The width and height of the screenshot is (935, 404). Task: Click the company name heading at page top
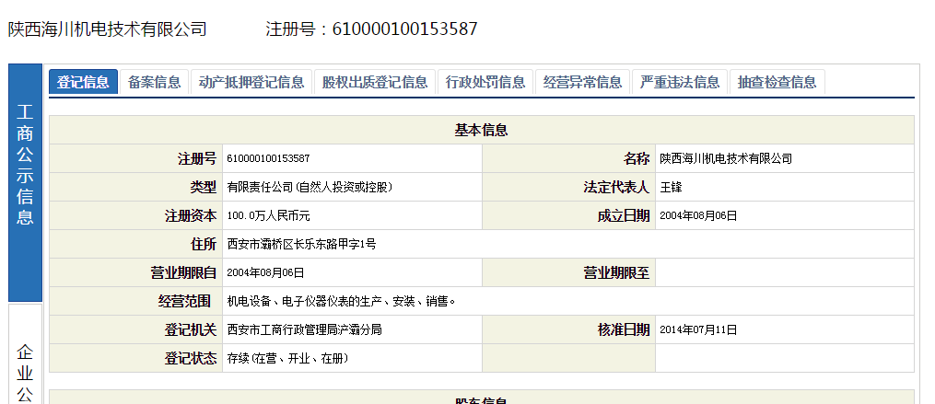tap(107, 29)
